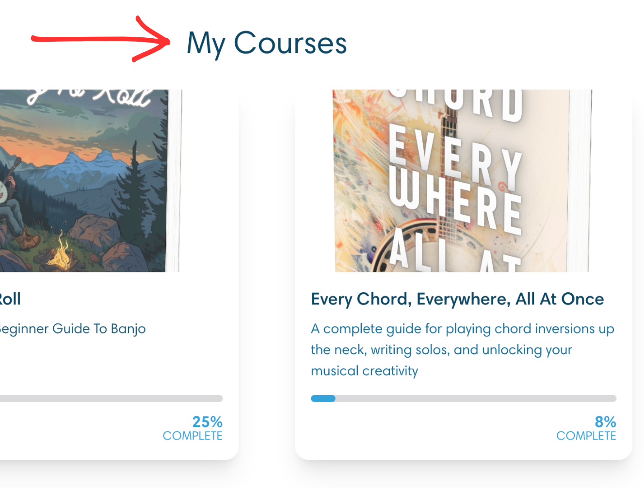644x504 pixels.
Task: Open the mountain campfire course cover thumbnail
Action: click(x=87, y=180)
